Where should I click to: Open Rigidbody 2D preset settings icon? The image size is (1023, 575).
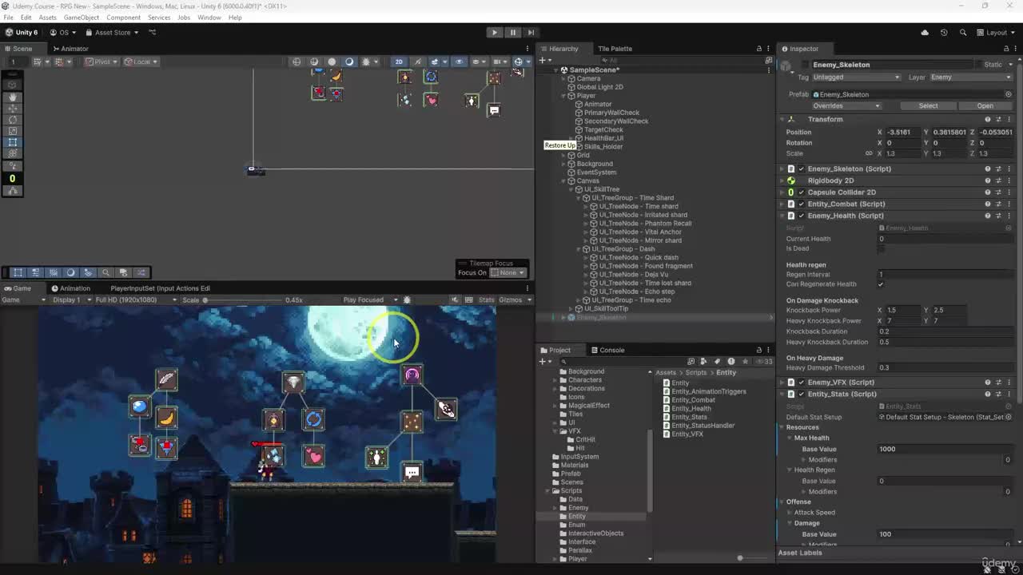pos(998,180)
